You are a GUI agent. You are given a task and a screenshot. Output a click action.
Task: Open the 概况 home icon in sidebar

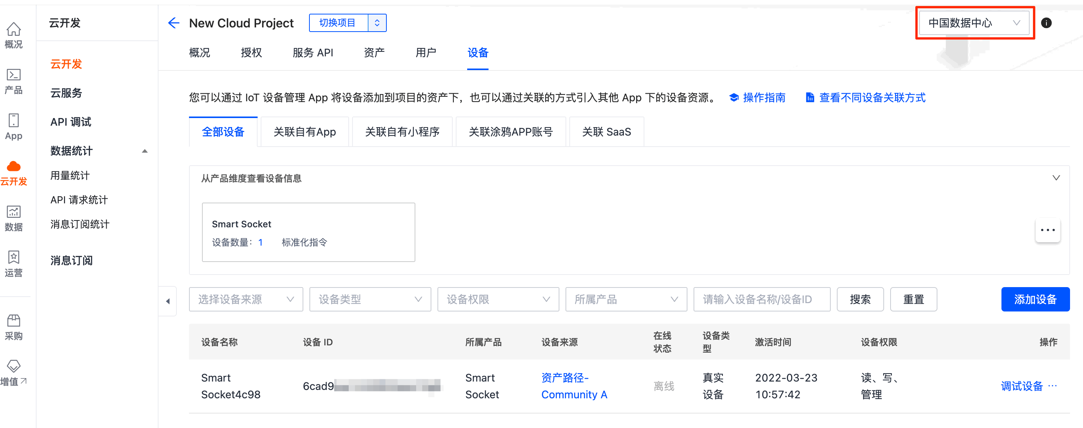13,29
